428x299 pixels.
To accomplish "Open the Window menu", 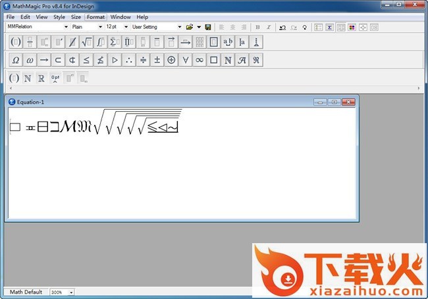I will [x=120, y=17].
